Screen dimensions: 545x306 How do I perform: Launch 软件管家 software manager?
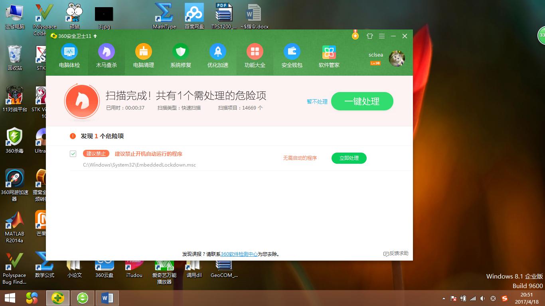coord(329,56)
